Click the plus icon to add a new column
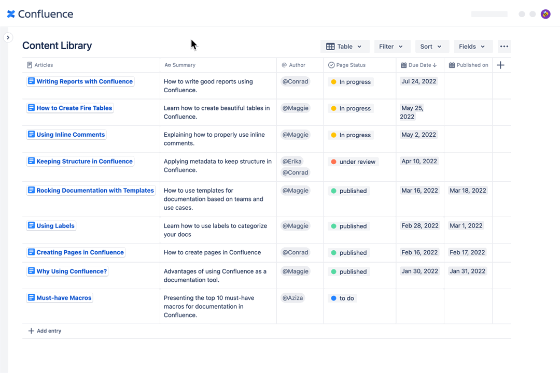 coord(499,65)
